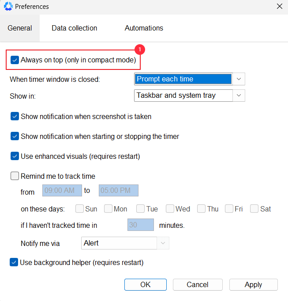Viewport: 288px width, 307px height.
Task: Expand the 'When timer window is closed' dropdown arrow
Action: 239,79
